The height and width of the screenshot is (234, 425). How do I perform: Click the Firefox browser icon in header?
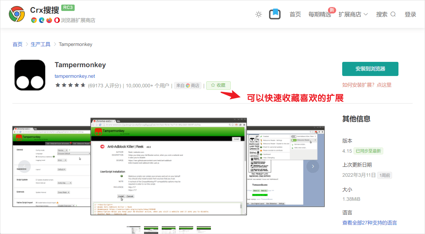tap(49, 20)
